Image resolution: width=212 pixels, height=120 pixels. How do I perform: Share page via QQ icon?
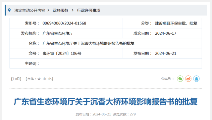point(196,79)
